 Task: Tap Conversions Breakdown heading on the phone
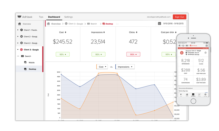click(x=186, y=88)
